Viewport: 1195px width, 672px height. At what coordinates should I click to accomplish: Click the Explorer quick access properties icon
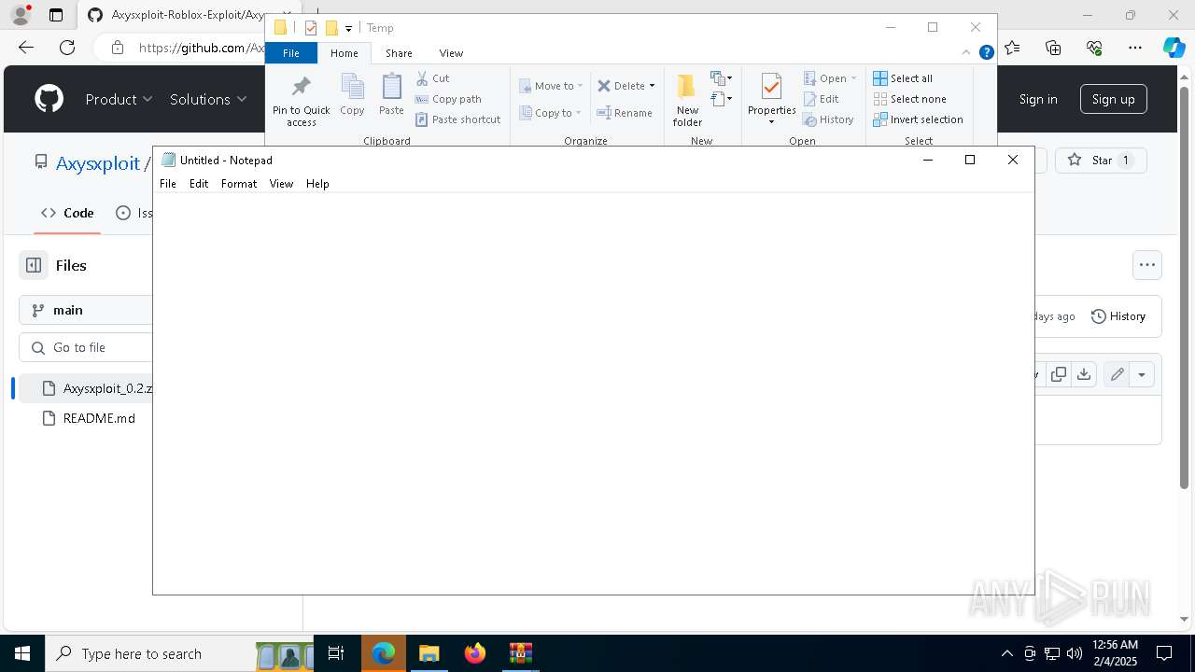(x=311, y=28)
